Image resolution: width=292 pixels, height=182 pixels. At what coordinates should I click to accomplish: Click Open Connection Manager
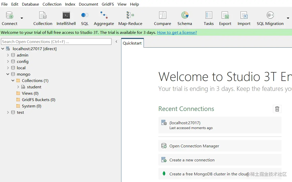click(220, 146)
